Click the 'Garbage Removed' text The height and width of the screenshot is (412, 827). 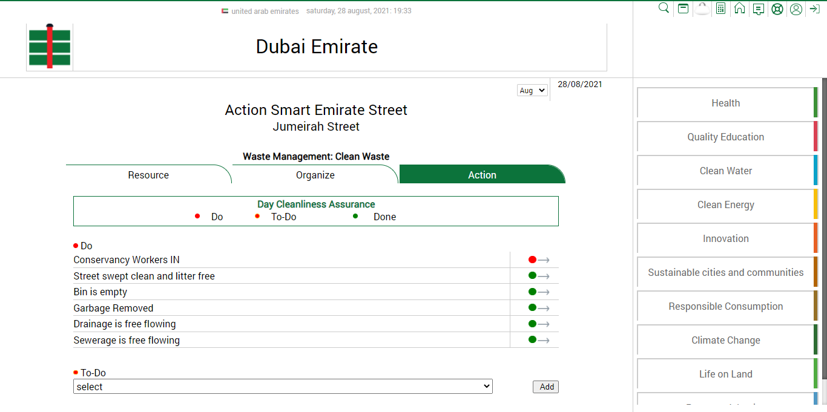pos(113,308)
